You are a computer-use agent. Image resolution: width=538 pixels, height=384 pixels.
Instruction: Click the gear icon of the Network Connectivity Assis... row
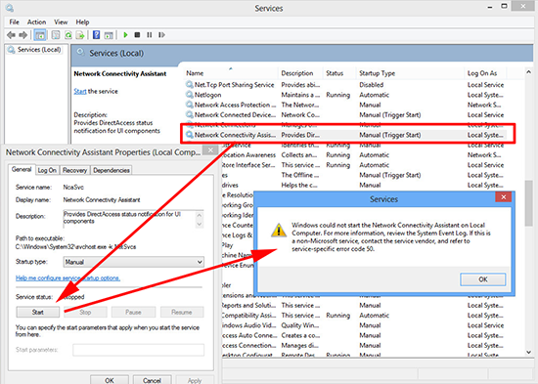[190, 135]
